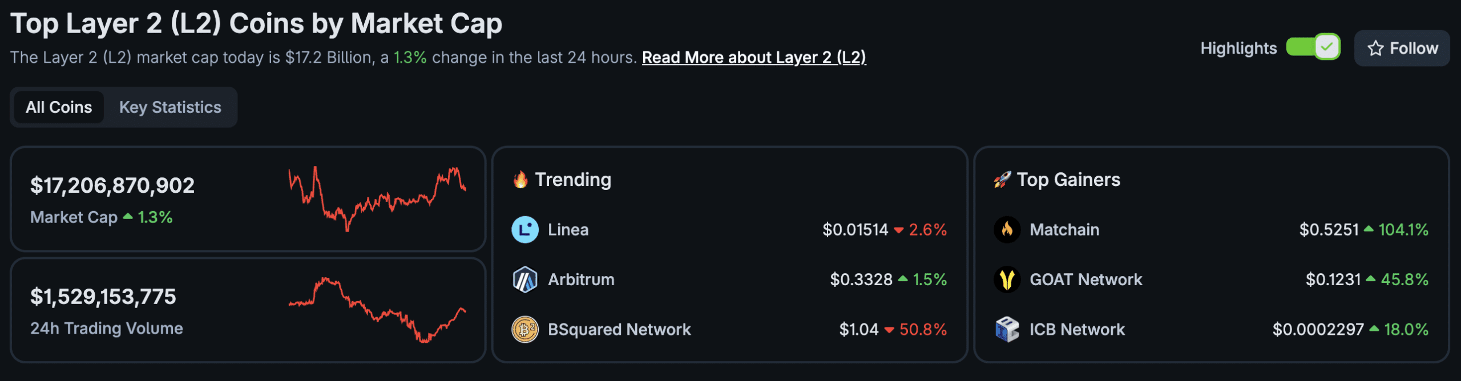The width and height of the screenshot is (1461, 381).
Task: Open the Market Cap sparkline chart
Action: click(377, 198)
